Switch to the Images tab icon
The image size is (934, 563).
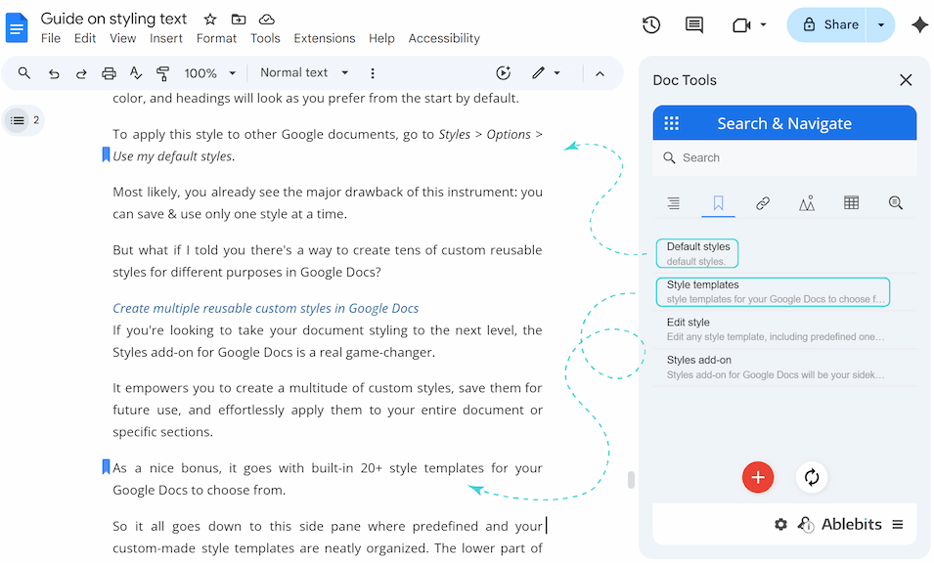[807, 203]
